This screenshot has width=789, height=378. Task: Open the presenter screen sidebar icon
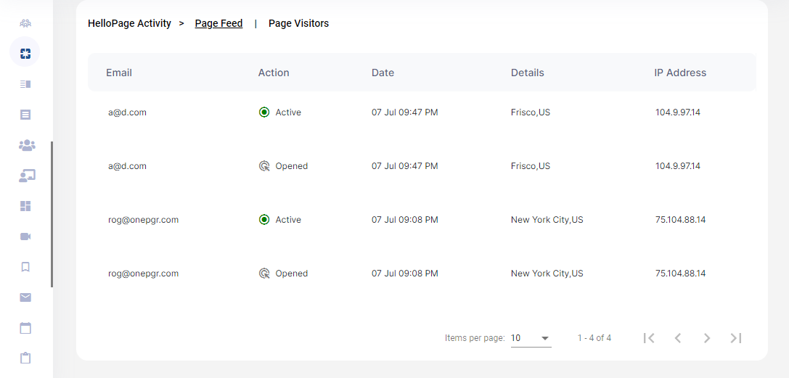click(x=27, y=176)
